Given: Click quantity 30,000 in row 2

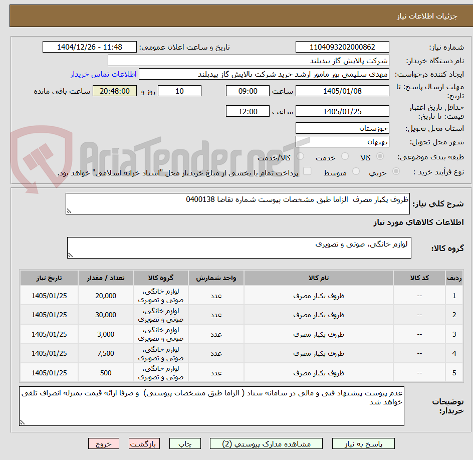Looking at the screenshot, I should pyautogui.click(x=106, y=315).
